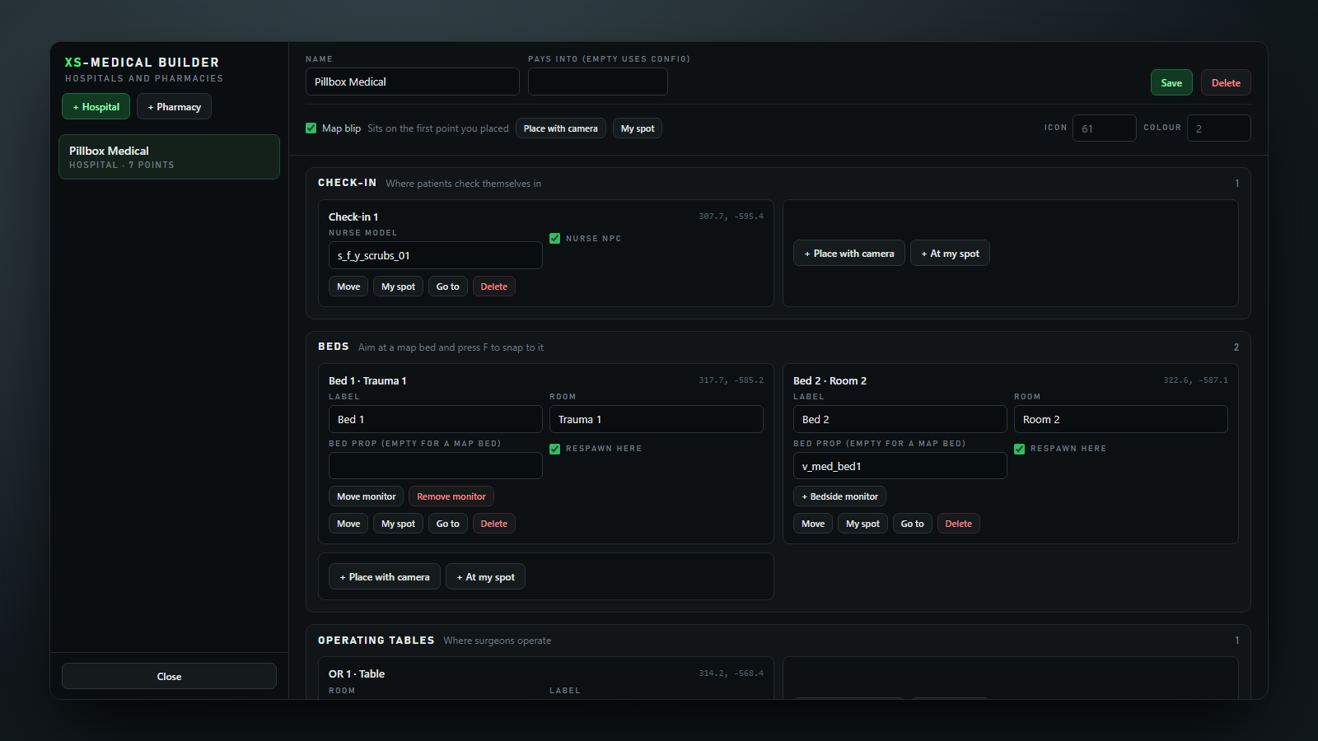
Task: Go to Check-in 1 location
Action: click(x=447, y=287)
